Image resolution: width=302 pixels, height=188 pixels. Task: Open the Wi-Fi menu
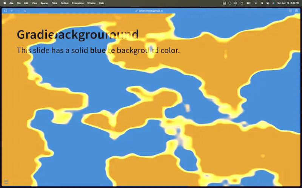[x=256, y=3]
